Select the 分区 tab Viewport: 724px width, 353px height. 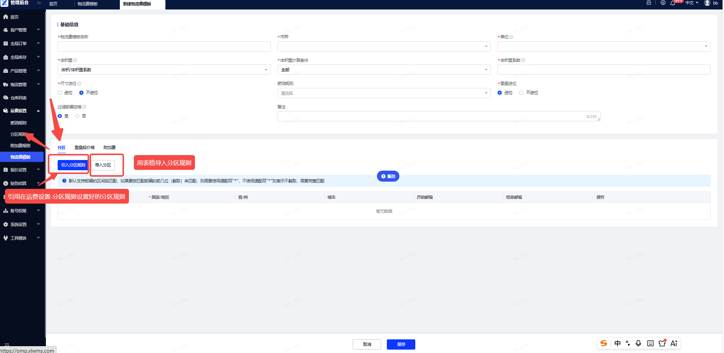61,147
